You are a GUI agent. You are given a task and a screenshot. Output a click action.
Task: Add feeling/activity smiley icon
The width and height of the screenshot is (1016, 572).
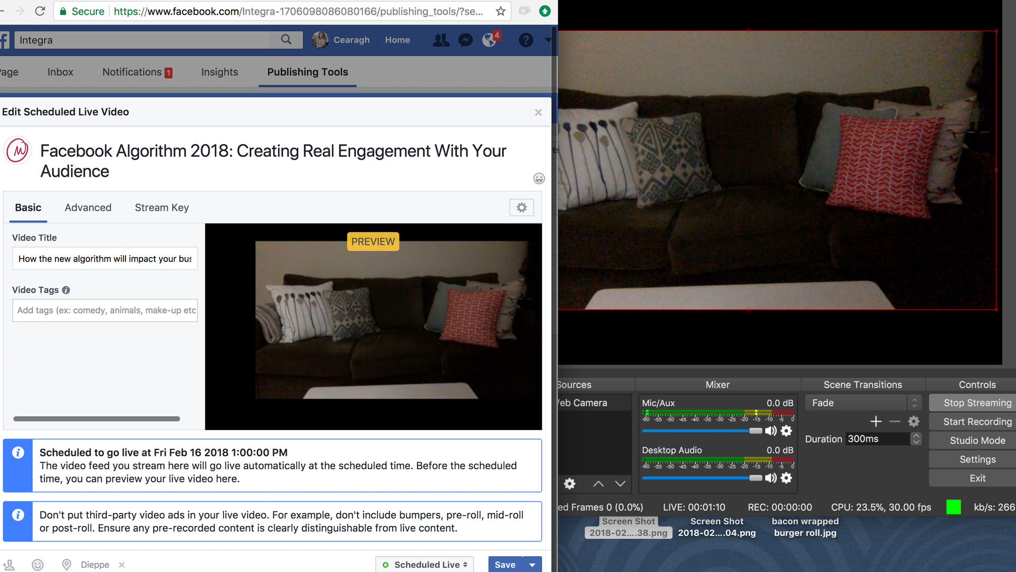[38, 565]
